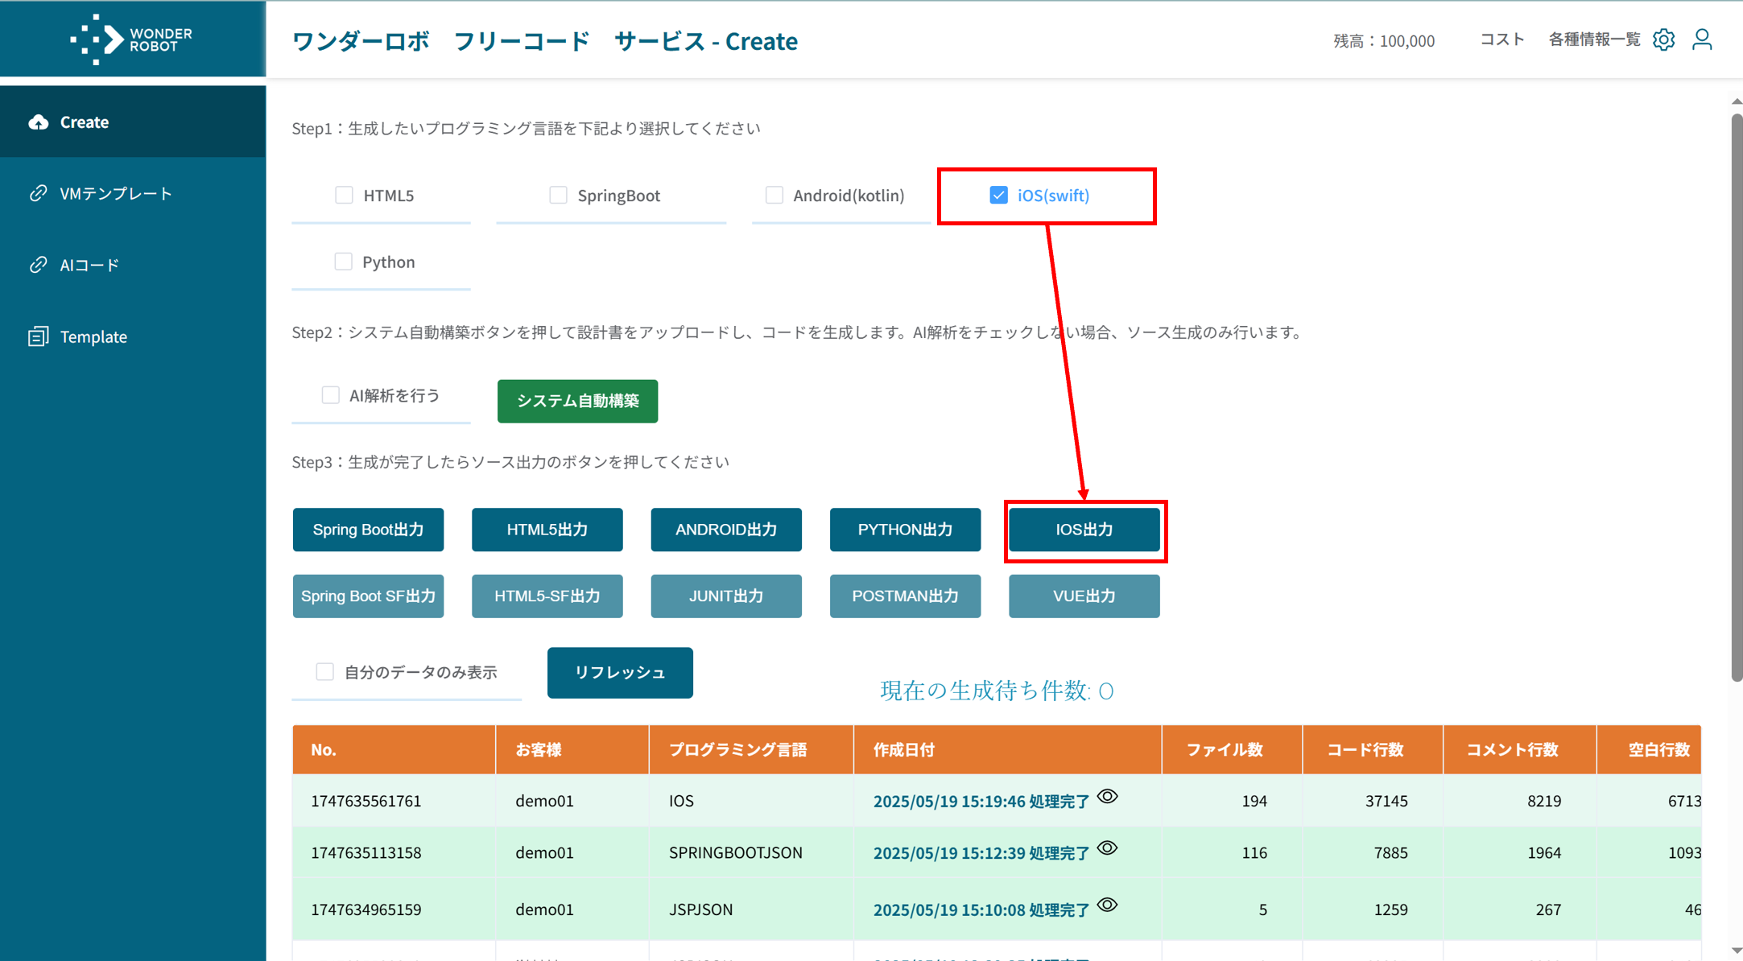Check the Android(kotlin) checkbox
Screen dimensions: 1743x961
[x=774, y=195]
